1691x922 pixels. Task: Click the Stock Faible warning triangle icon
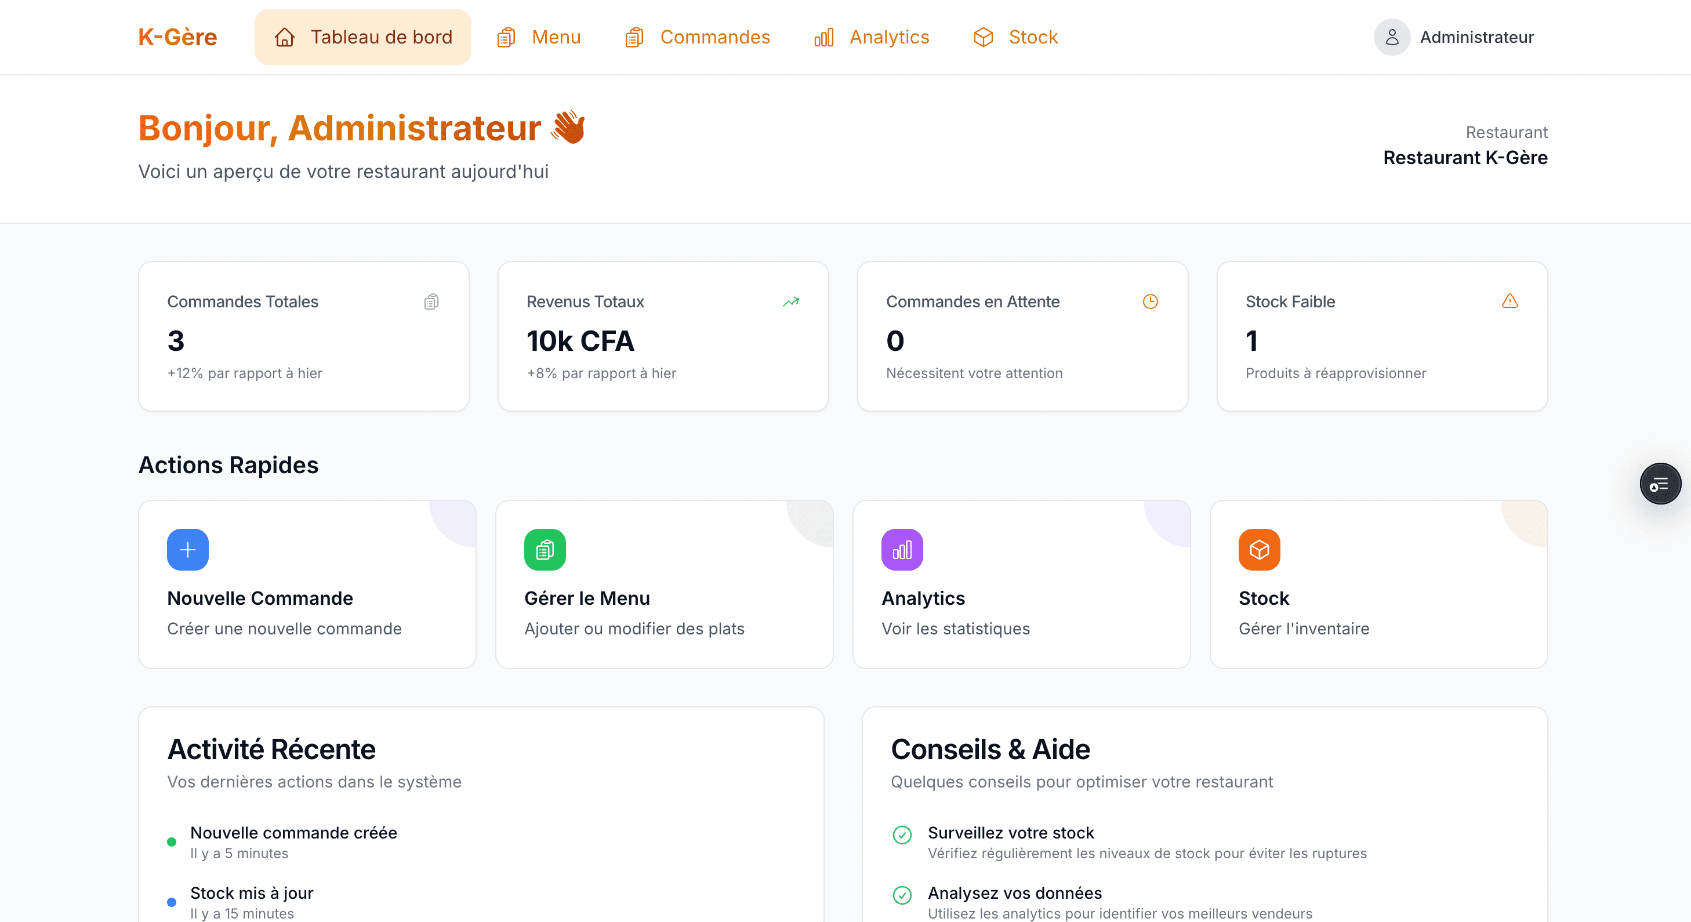tap(1509, 301)
